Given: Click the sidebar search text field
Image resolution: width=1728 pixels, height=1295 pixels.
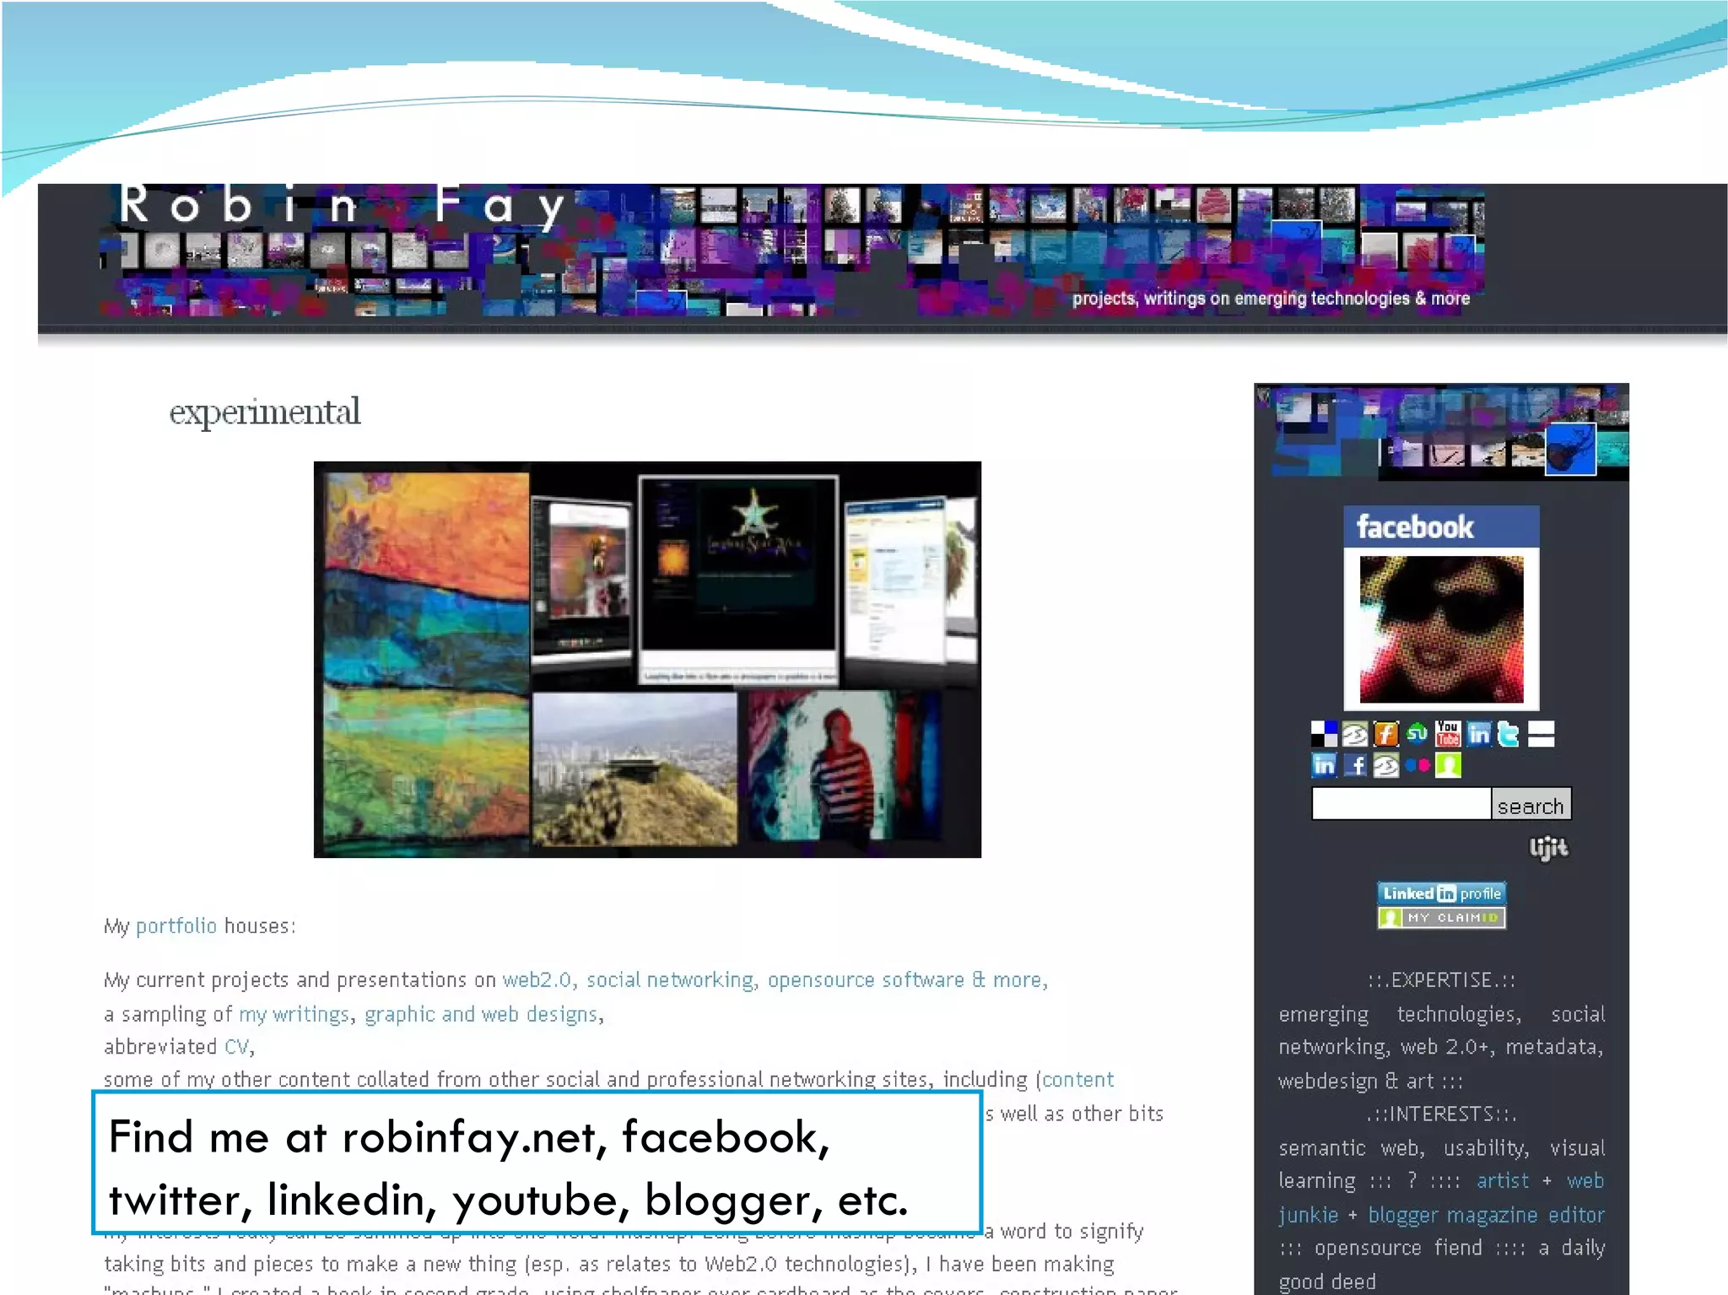Looking at the screenshot, I should coord(1401,804).
